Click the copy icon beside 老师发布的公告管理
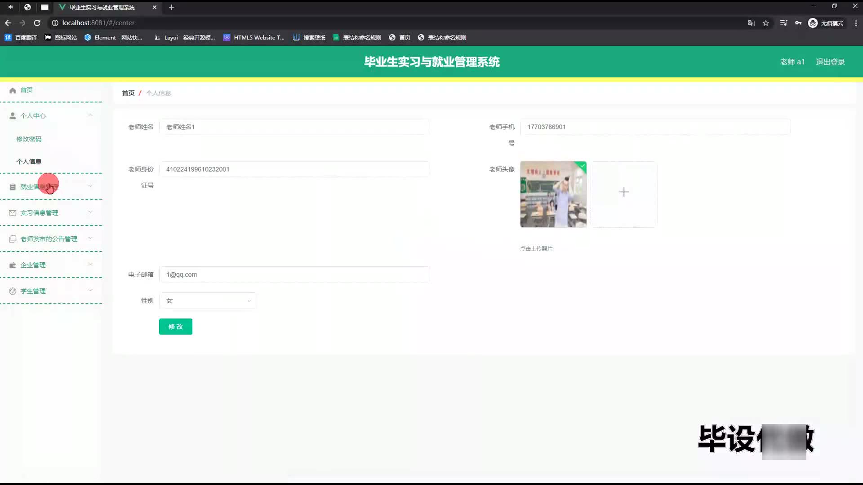Screen dimensions: 863x485 [x=13, y=239]
